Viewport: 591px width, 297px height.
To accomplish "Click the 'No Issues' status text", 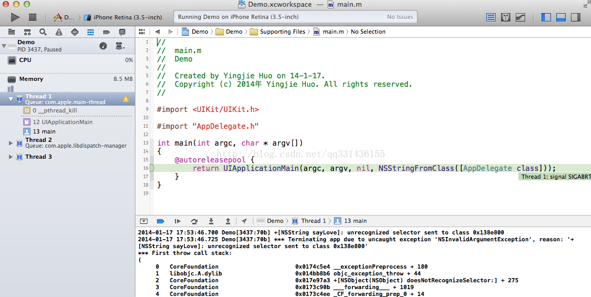I will (x=400, y=17).
